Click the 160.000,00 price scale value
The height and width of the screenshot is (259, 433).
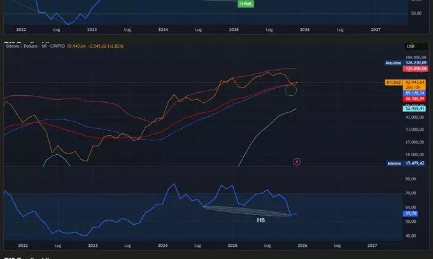coord(415,57)
